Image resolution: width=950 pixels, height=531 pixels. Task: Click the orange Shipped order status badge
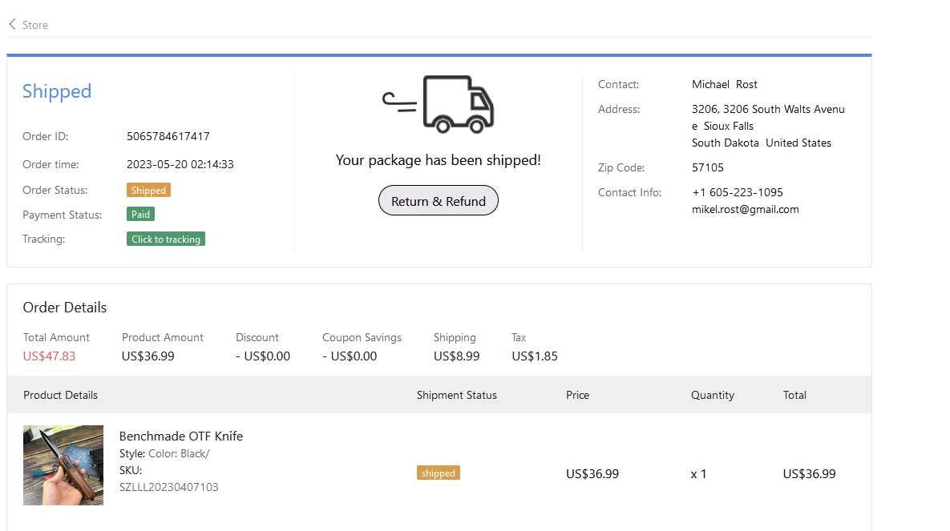[x=148, y=191]
